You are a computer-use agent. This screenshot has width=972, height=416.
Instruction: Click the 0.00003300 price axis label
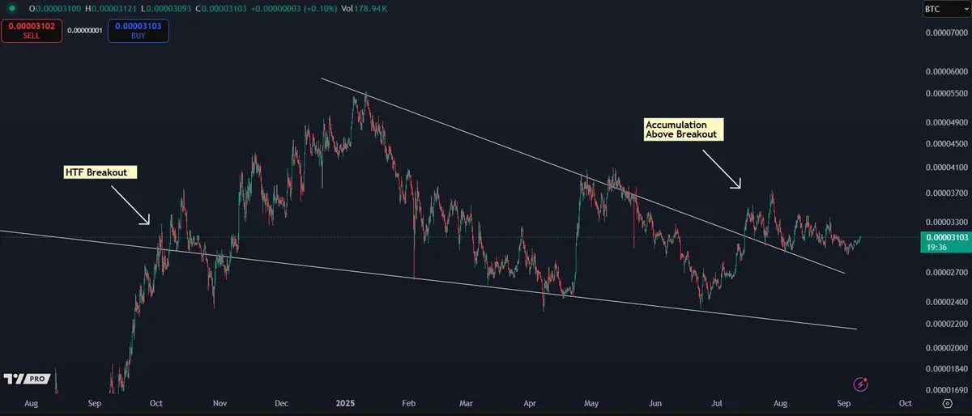947,221
